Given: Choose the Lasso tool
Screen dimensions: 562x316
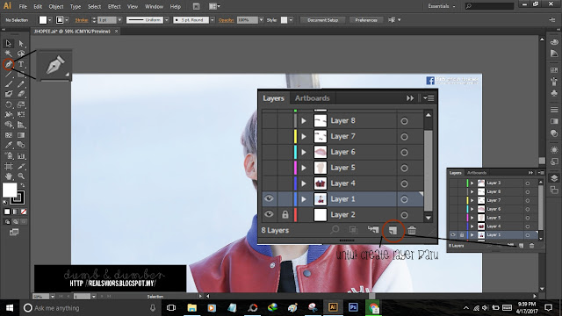Looking at the screenshot, I should pyautogui.click(x=21, y=54).
